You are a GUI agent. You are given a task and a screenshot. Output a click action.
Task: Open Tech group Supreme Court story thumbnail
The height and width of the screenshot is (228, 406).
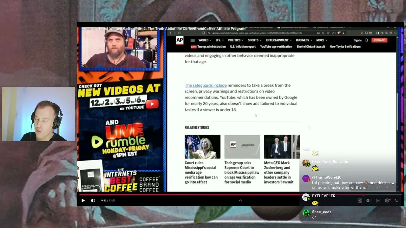242,147
